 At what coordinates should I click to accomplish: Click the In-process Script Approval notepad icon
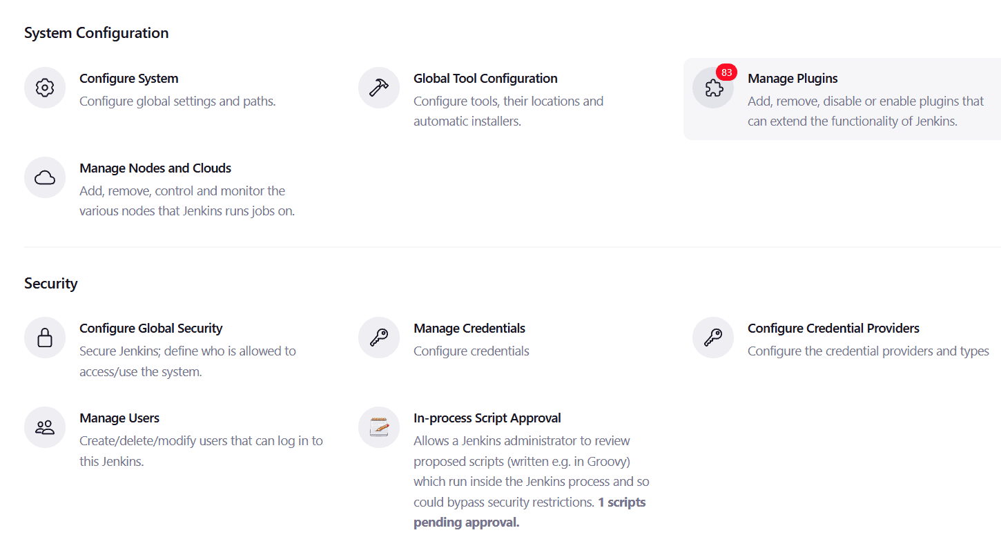378,427
